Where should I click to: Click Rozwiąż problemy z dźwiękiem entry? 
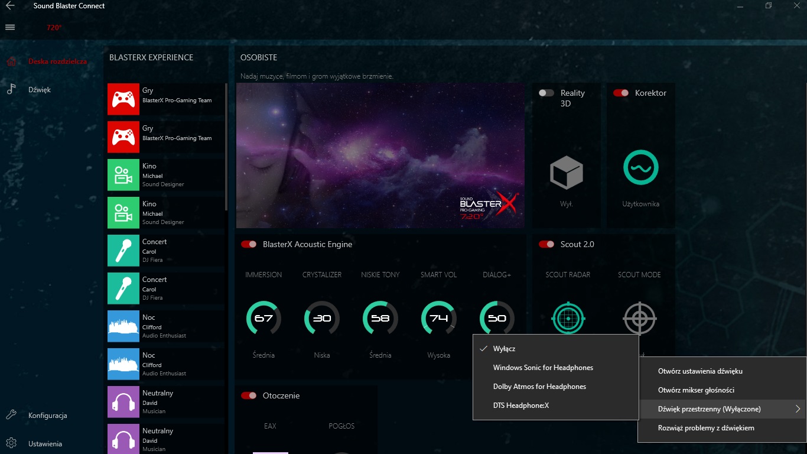tap(722, 428)
